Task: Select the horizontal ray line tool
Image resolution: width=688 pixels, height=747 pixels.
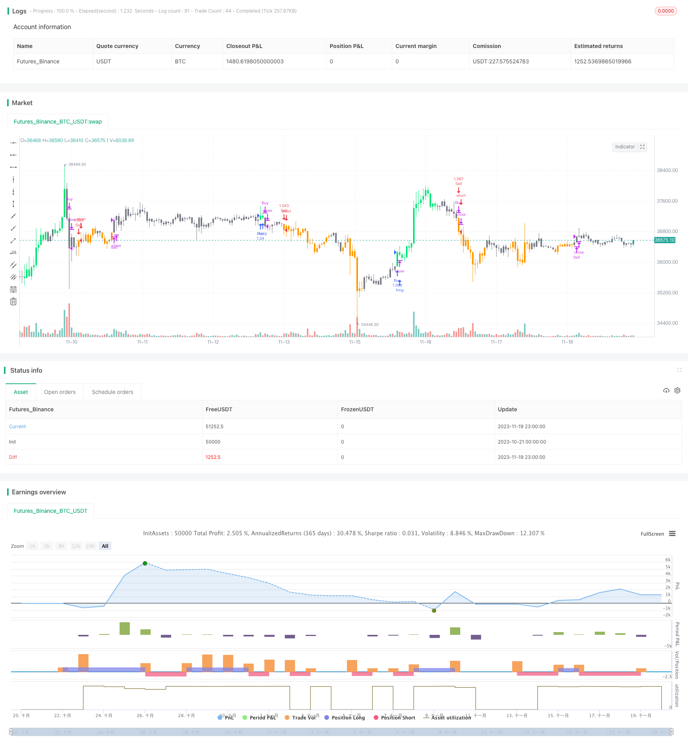Action: (13, 155)
